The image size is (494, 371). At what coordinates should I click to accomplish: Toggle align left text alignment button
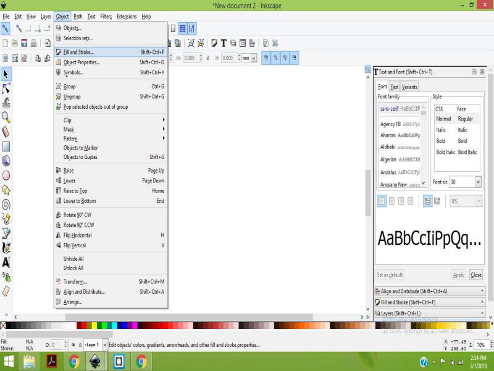click(x=382, y=201)
